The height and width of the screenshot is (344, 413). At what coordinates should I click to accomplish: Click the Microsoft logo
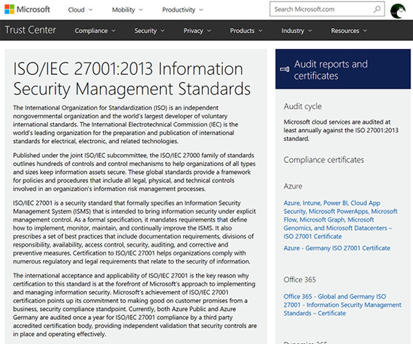(x=28, y=10)
